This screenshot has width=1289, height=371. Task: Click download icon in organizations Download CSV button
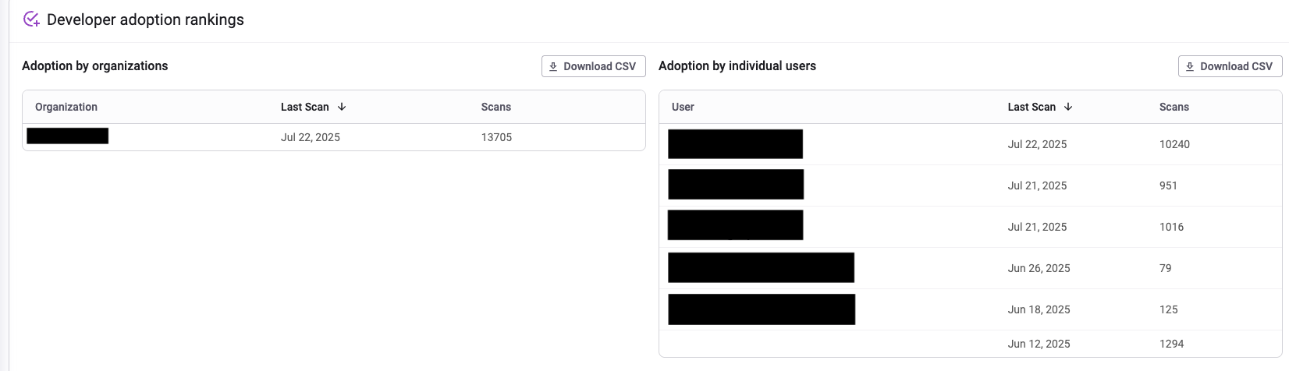[553, 67]
